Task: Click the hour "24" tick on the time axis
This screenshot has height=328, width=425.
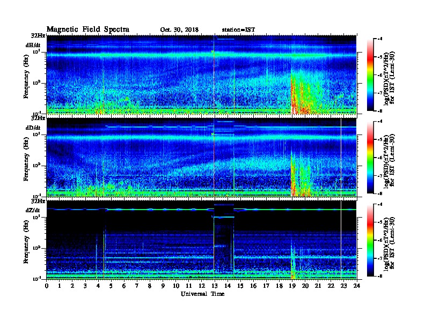Action: point(357,286)
